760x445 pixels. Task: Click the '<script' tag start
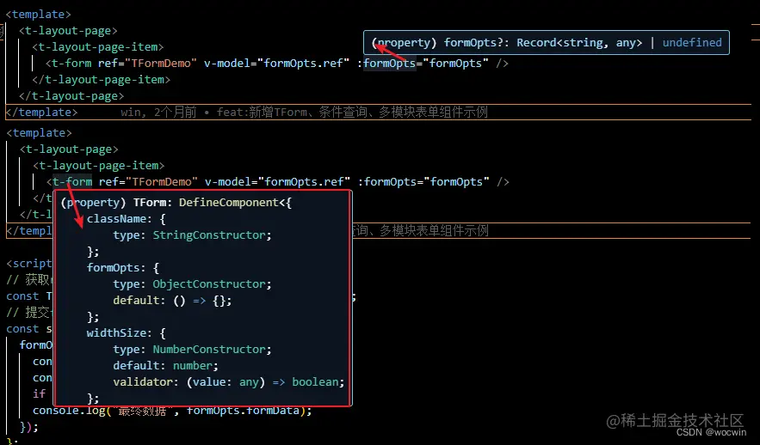[28, 263]
